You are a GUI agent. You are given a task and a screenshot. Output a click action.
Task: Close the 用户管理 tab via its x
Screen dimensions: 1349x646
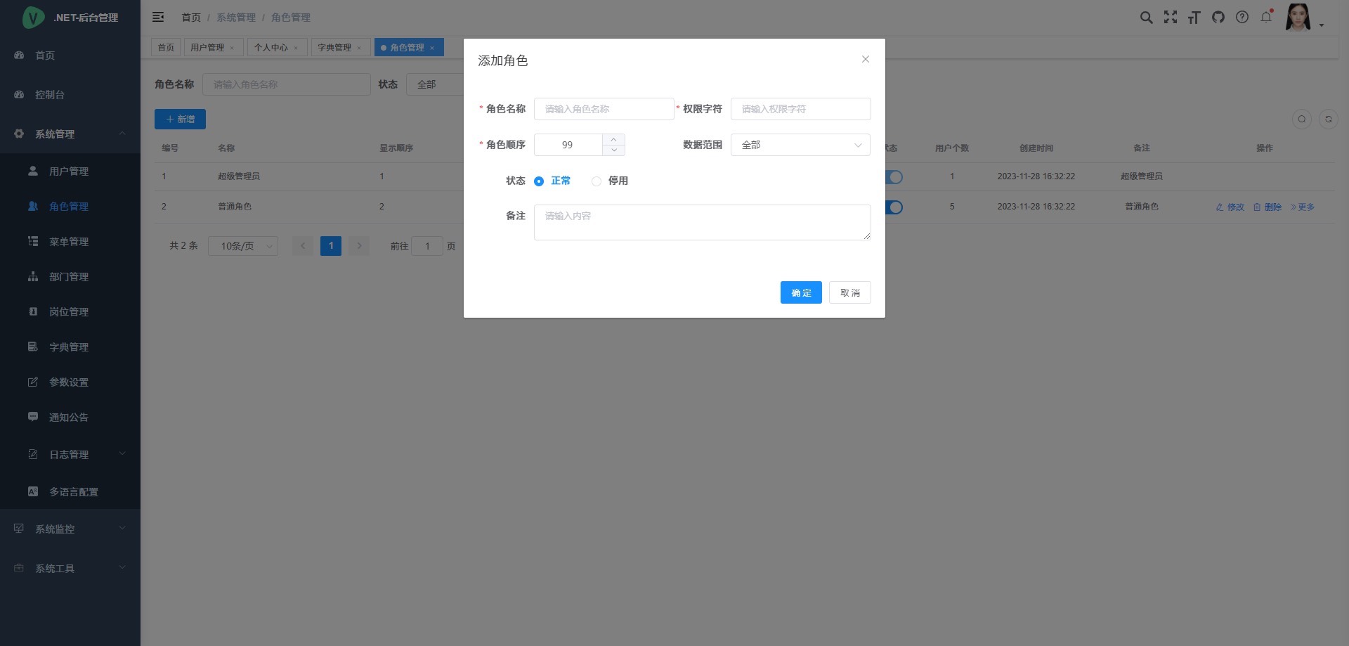click(x=232, y=48)
